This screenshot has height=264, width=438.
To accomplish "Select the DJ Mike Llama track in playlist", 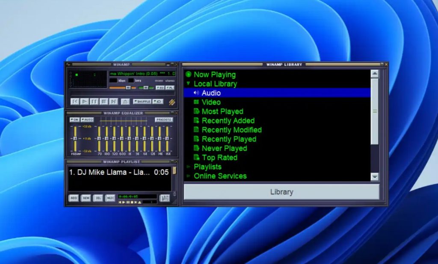I will tap(119, 172).
